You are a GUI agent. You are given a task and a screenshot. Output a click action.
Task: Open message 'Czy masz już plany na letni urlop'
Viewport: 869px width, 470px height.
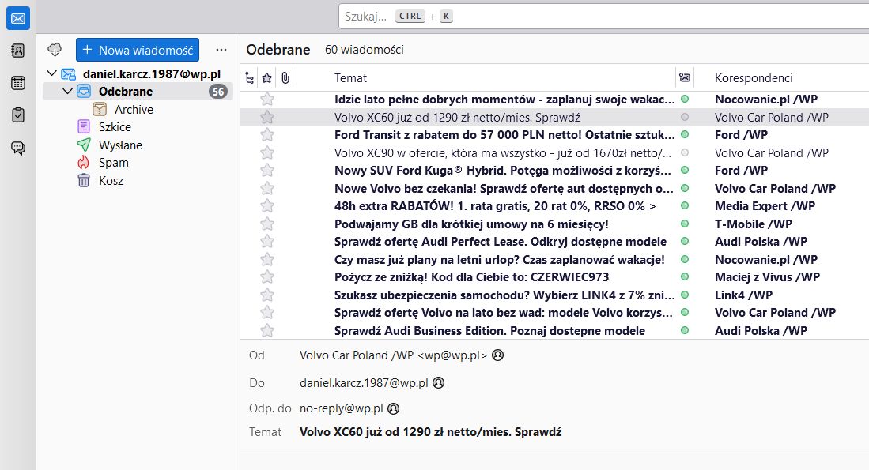(500, 260)
